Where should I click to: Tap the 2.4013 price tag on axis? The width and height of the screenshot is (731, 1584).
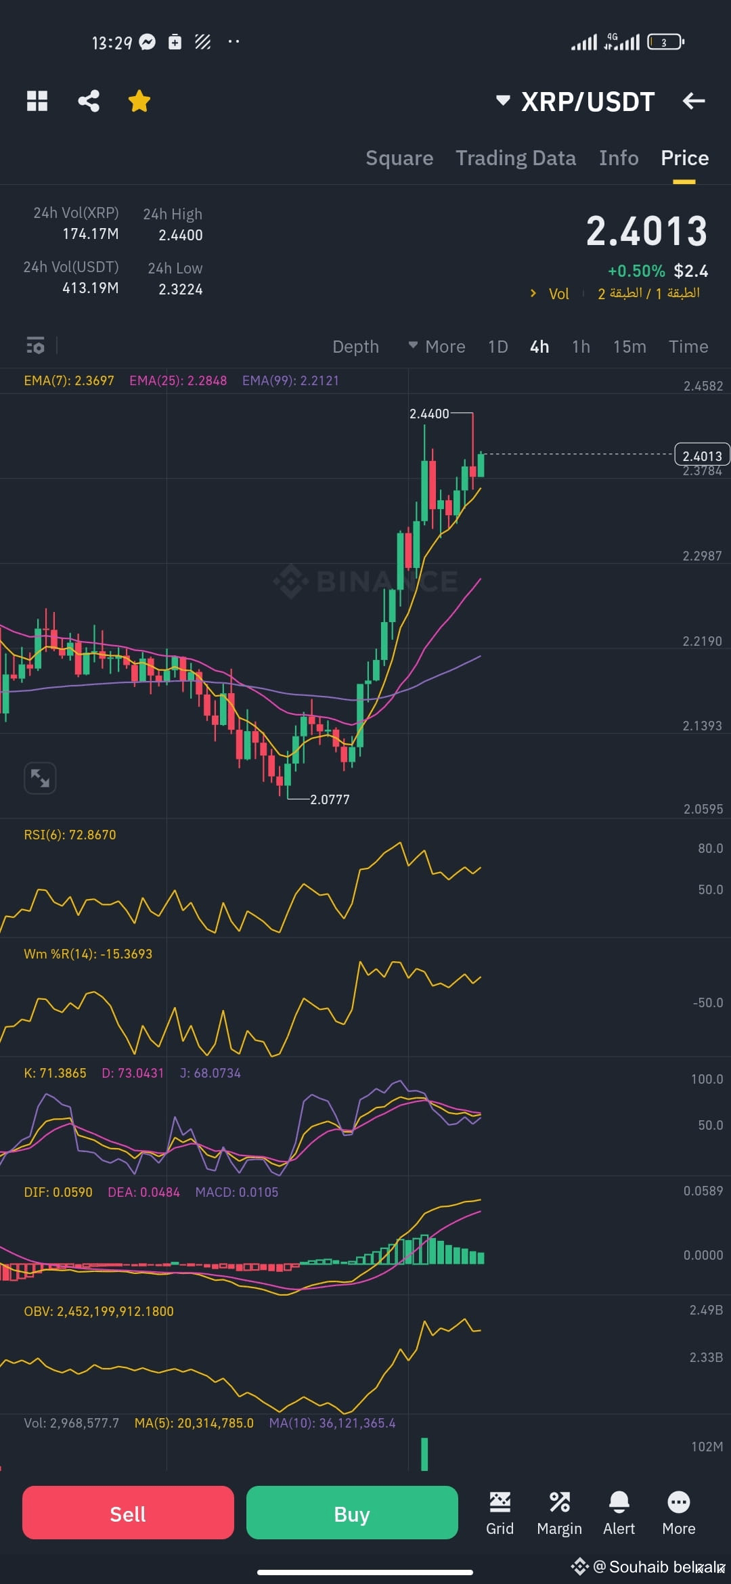[x=702, y=456]
